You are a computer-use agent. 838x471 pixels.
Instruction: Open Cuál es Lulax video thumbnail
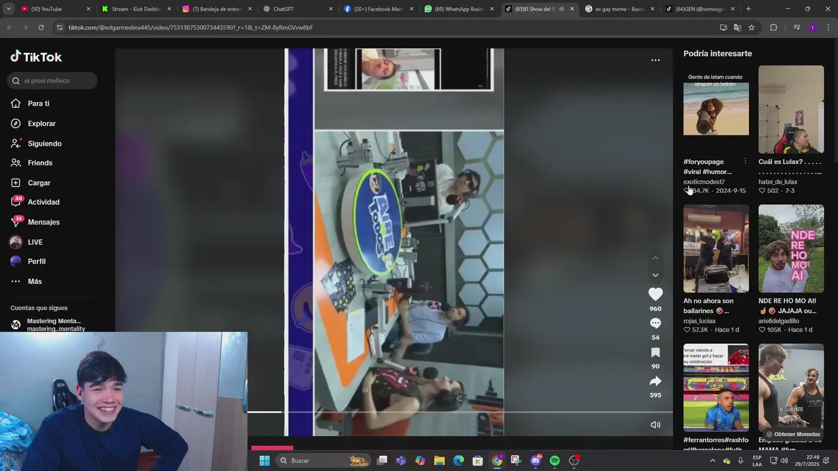[x=791, y=109]
